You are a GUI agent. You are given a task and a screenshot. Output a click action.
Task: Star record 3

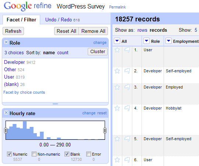coord(117,87)
